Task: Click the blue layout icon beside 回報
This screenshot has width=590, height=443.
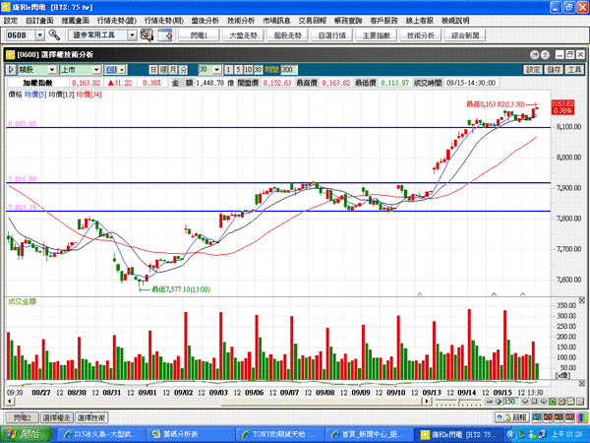Action: [x=537, y=417]
